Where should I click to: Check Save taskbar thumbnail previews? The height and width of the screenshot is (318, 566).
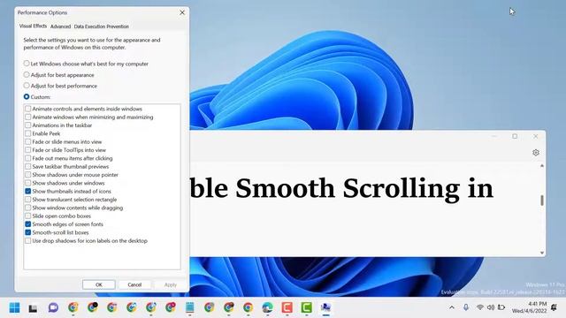[x=27, y=167]
